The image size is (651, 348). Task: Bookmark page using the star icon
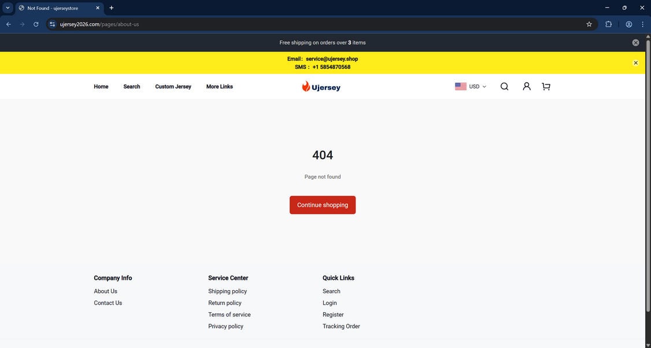click(589, 24)
